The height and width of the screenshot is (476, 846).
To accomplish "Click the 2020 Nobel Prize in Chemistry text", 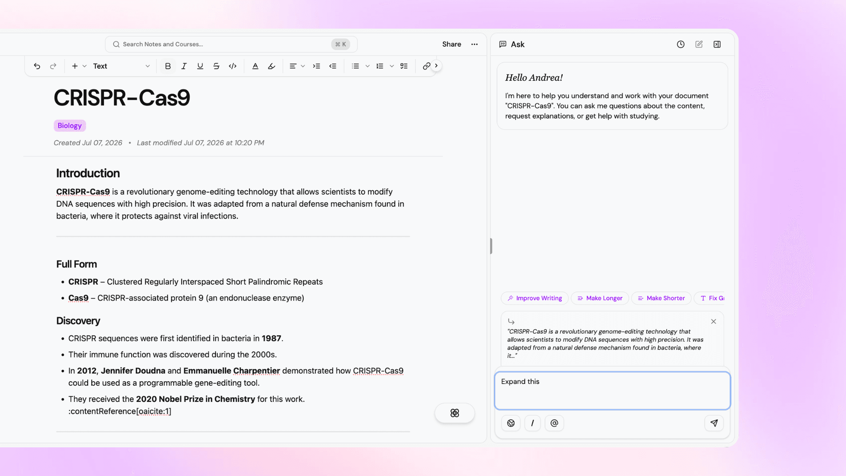I will pyautogui.click(x=196, y=399).
